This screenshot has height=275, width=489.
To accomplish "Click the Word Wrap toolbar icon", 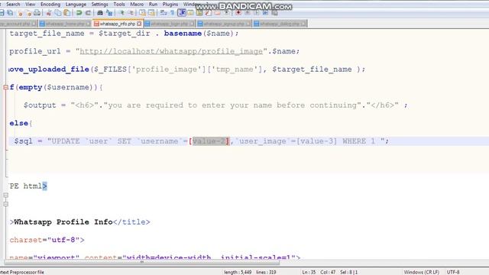I will pos(163,13).
